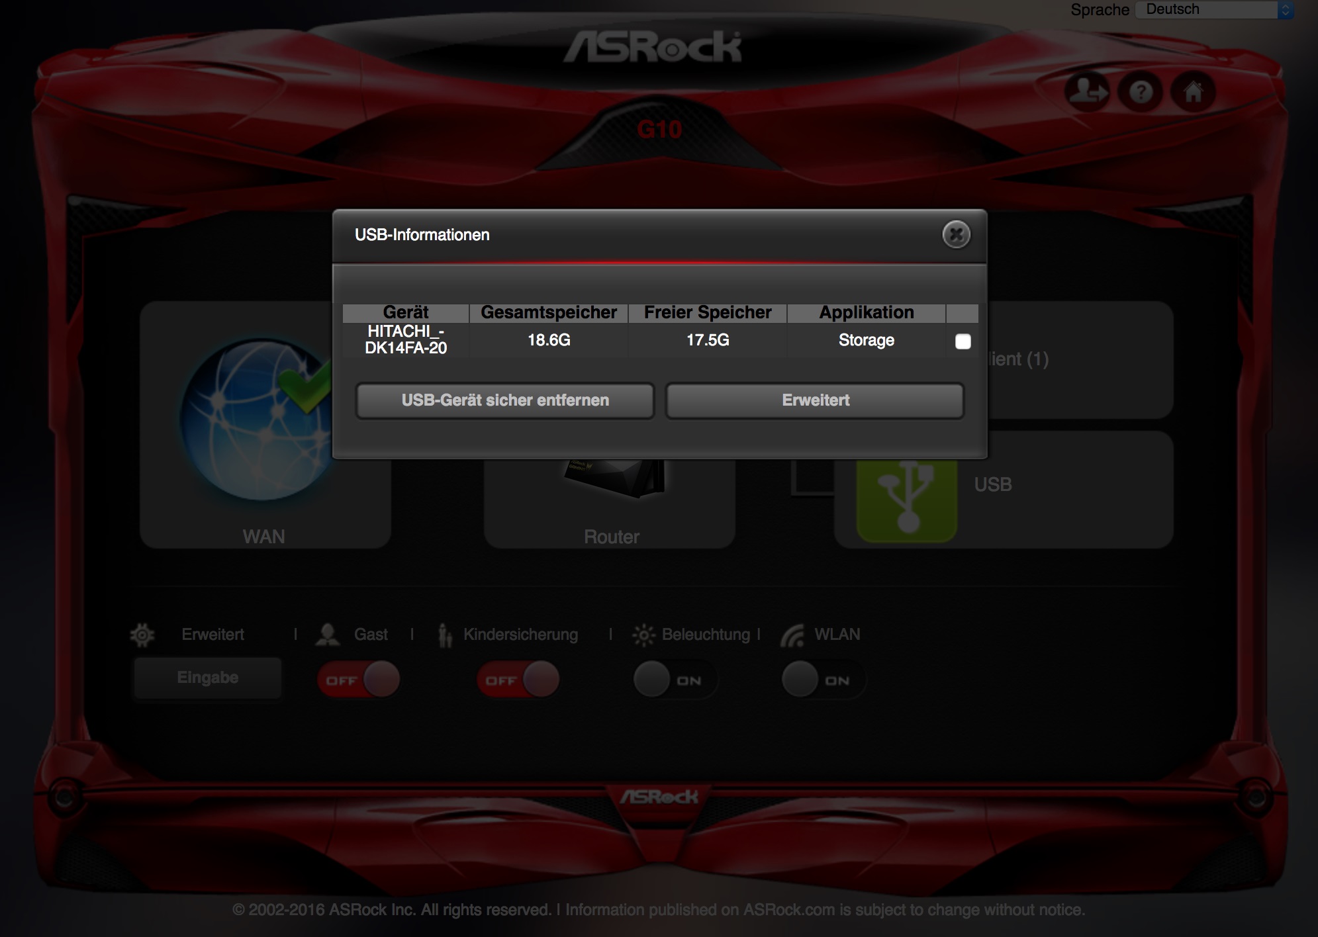Go to home via house icon
Image resolution: width=1318 pixels, height=937 pixels.
pyautogui.click(x=1193, y=92)
